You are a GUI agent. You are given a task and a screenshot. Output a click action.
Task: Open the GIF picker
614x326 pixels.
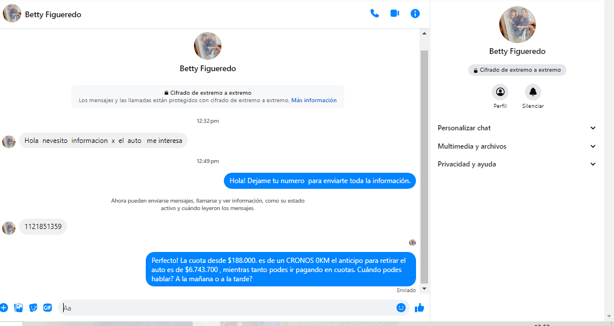point(48,308)
